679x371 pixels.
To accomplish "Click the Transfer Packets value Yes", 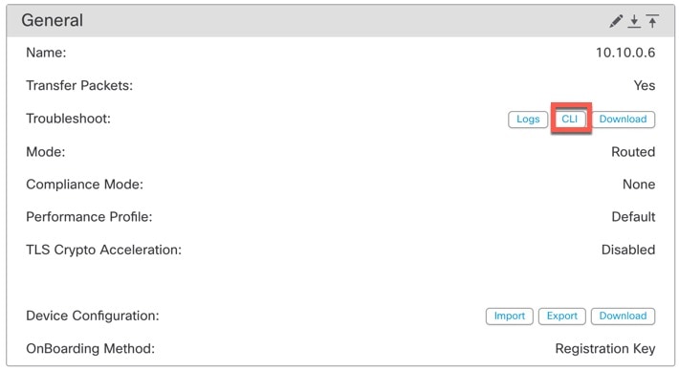I will 645,86.
